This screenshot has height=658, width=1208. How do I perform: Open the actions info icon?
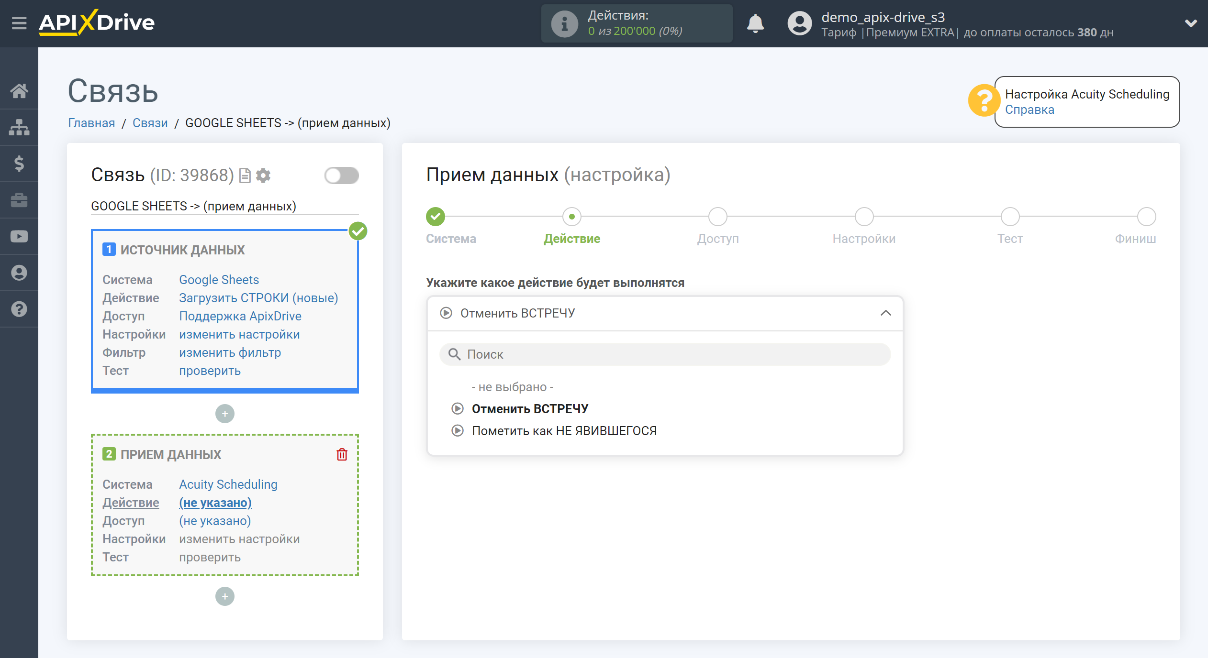coord(564,23)
